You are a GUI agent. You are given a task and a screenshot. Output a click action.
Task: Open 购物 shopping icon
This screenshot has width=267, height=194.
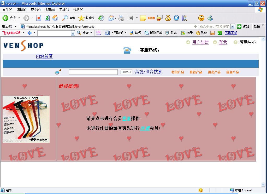coord(202,33)
